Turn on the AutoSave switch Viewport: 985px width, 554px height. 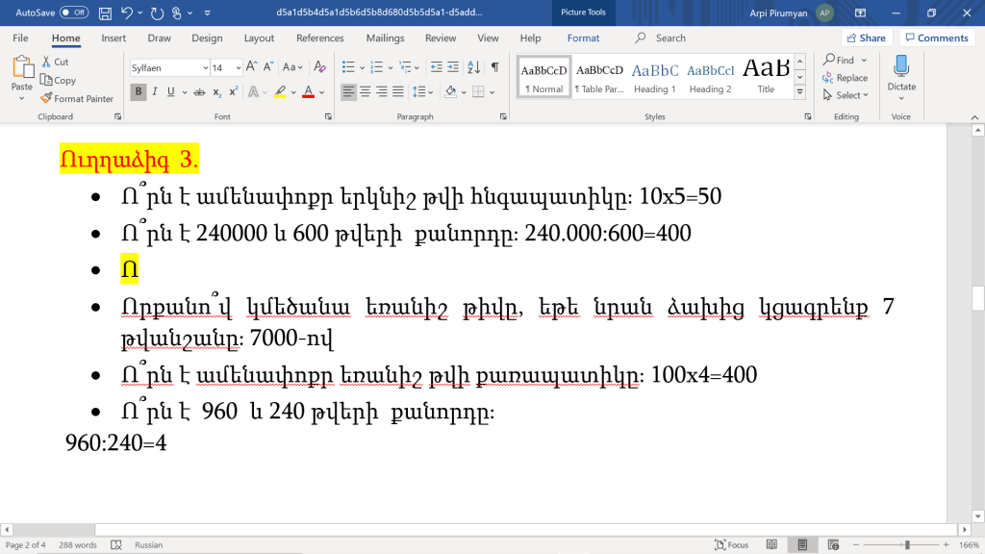(74, 13)
